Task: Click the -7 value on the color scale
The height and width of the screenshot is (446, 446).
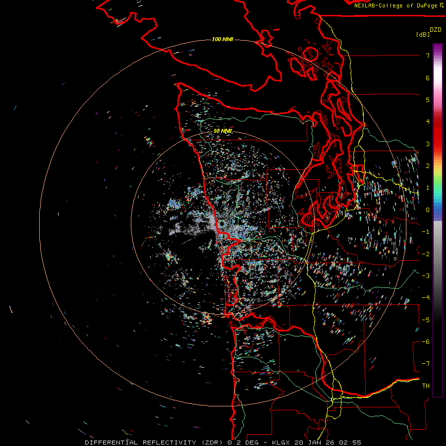Action: 426,364
